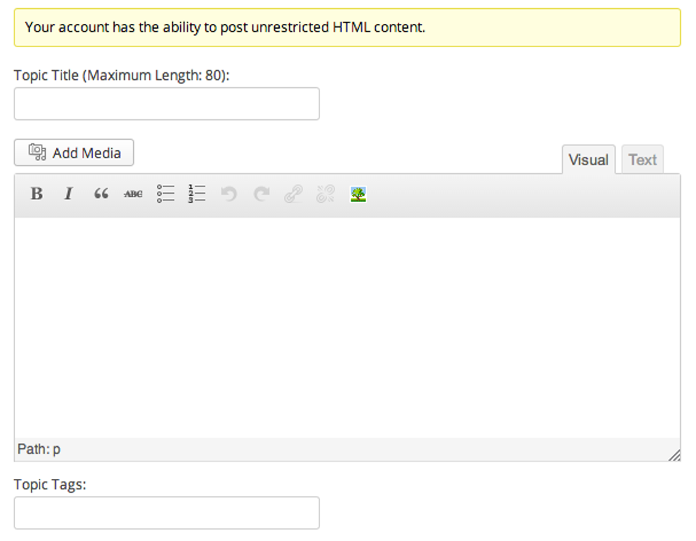Insert an image into the post
Screen dimensions: 696x541
pos(358,194)
